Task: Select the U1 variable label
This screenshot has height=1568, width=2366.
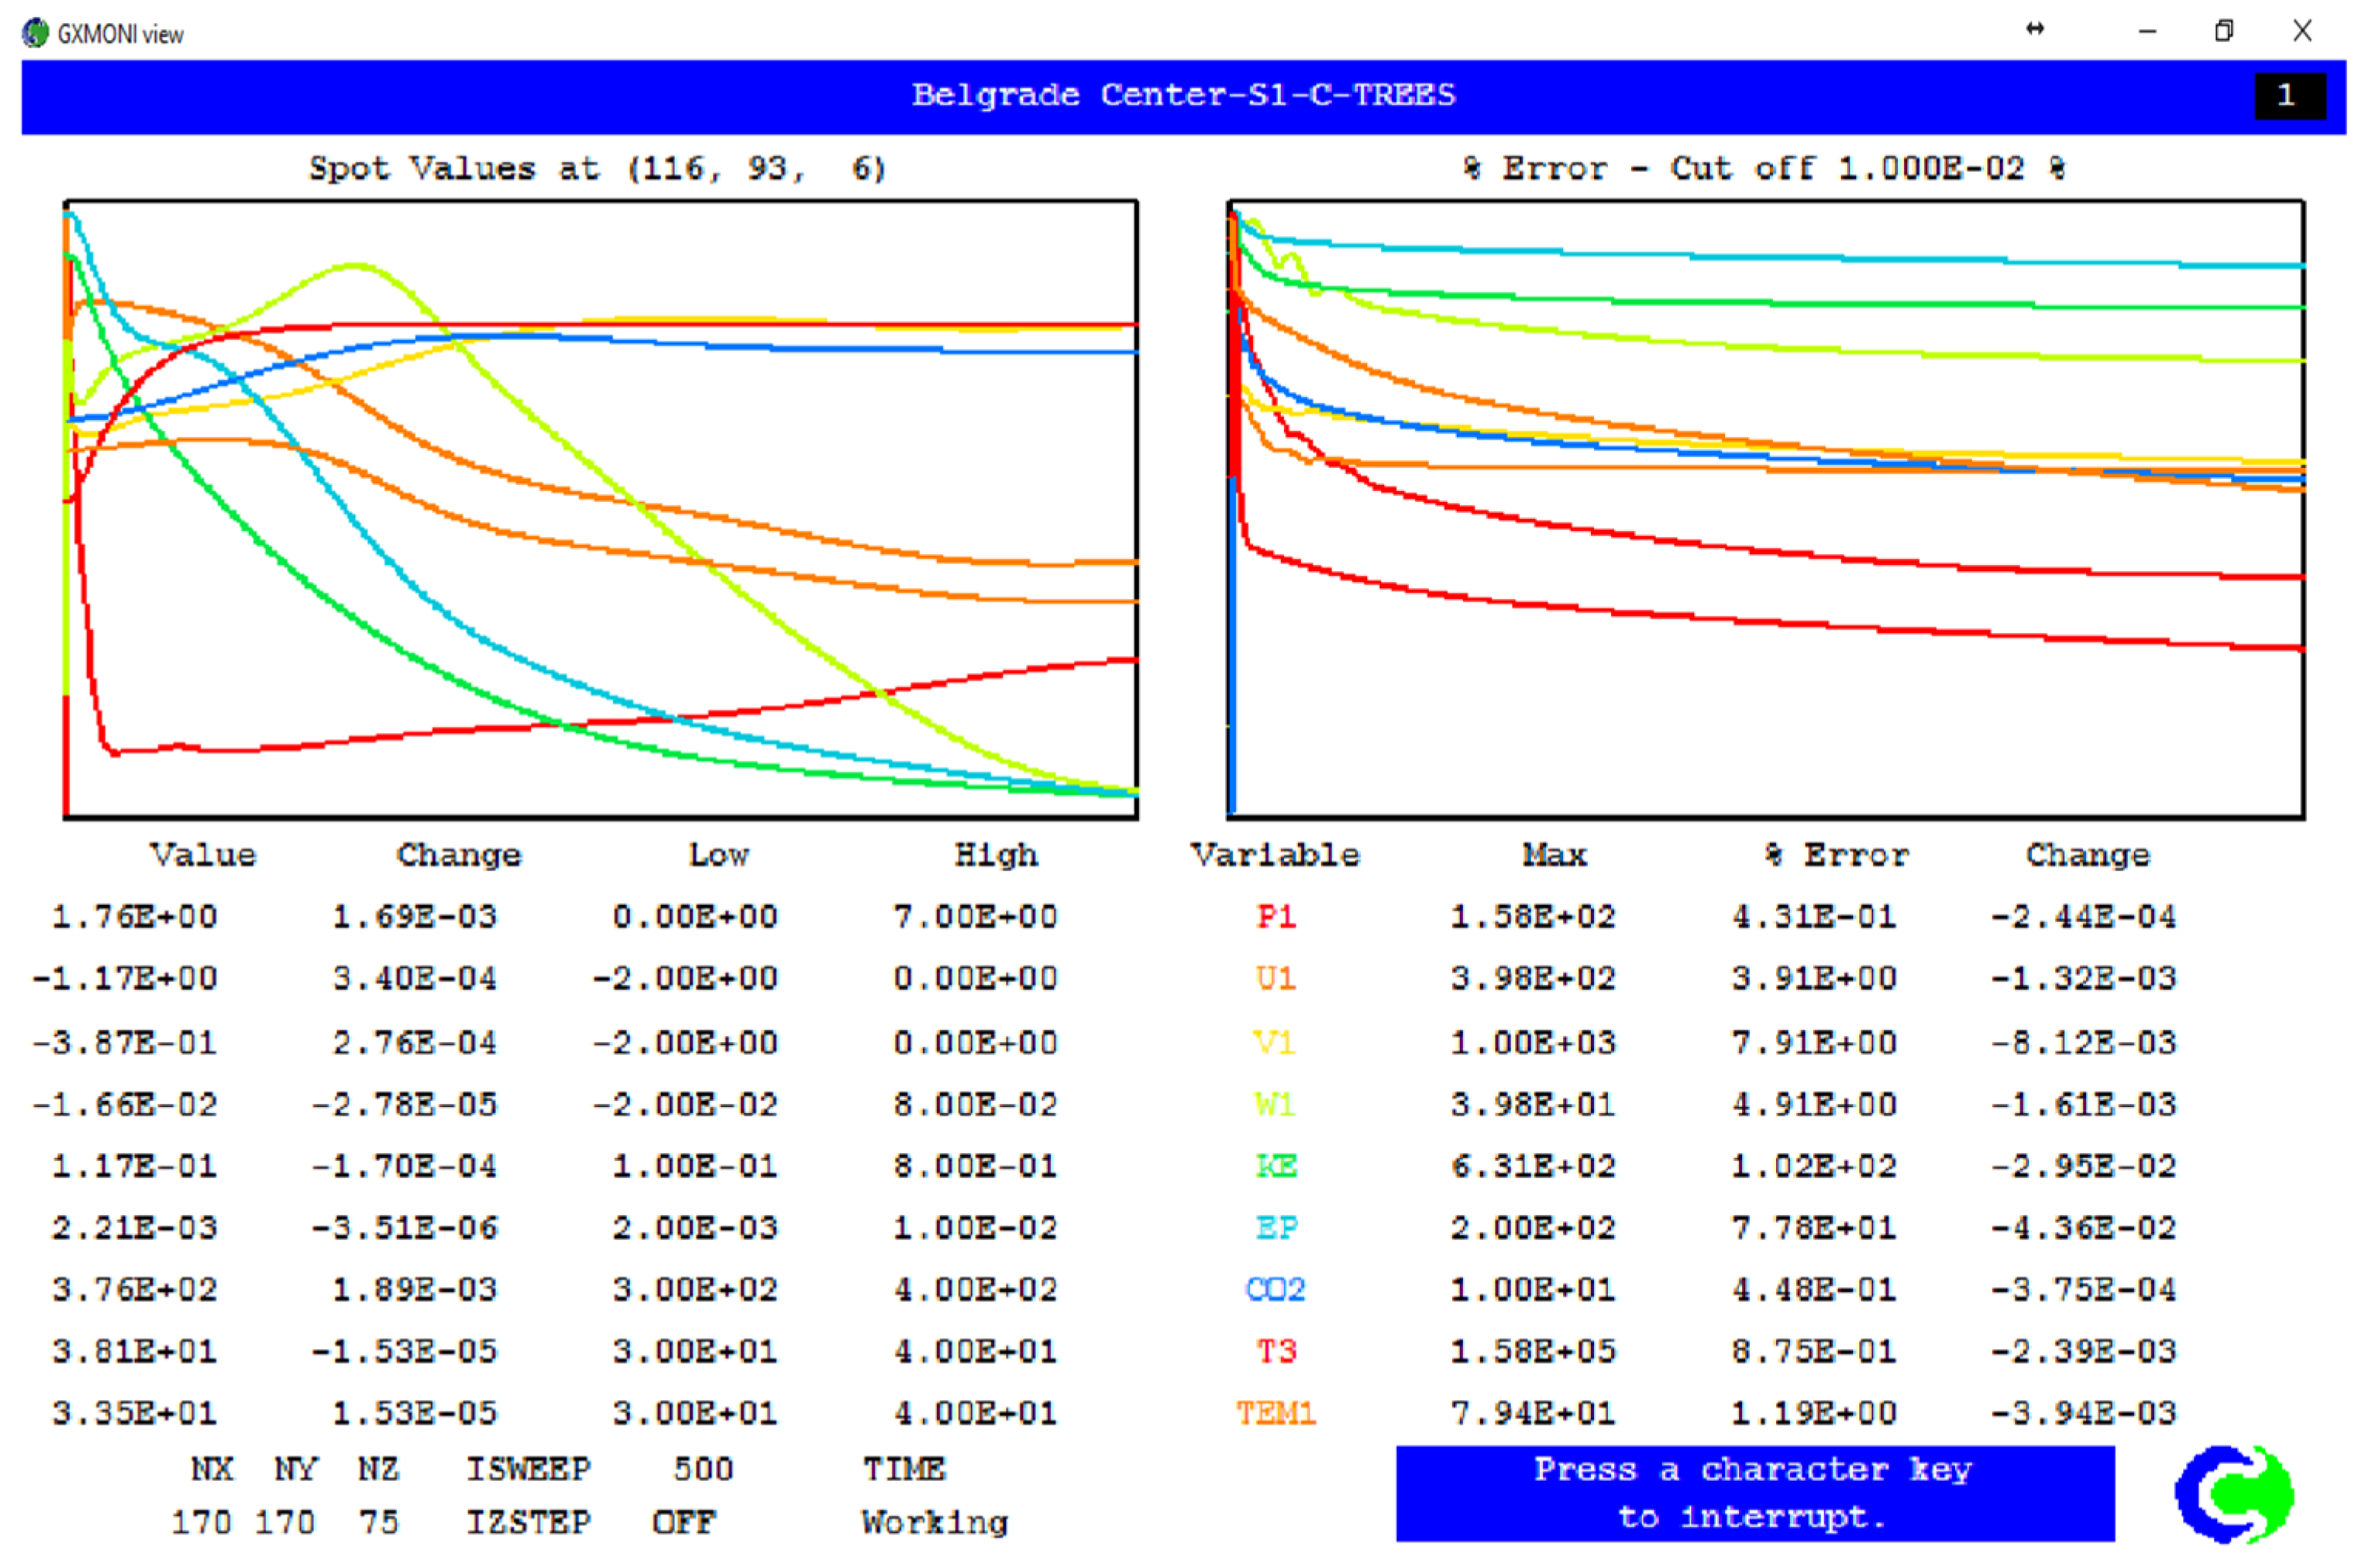Action: 1276,977
